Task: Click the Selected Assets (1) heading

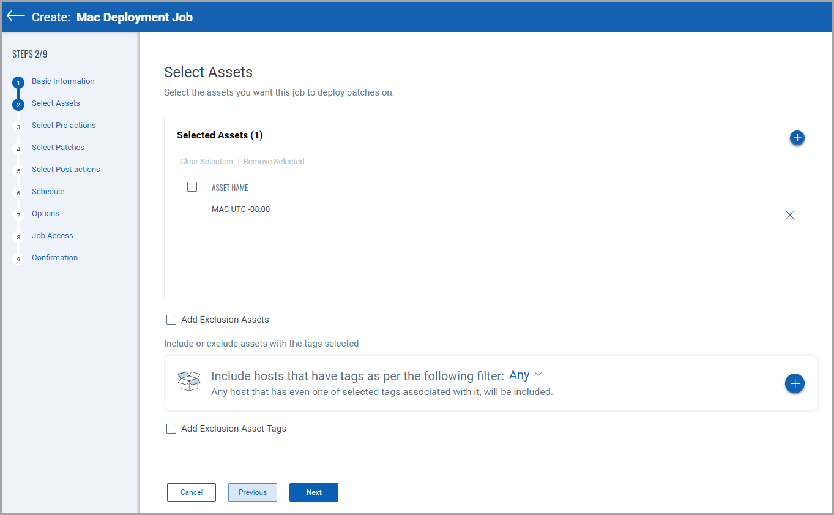Action: 220,135
